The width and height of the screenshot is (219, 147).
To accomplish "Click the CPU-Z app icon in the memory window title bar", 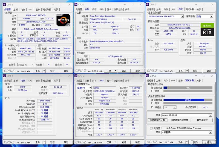I will (x=4, y=76).
